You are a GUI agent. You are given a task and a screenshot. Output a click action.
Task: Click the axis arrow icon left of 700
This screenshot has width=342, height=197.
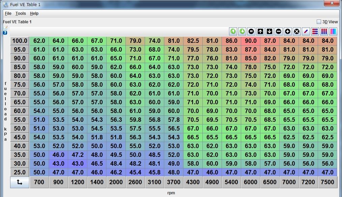(x=20, y=182)
